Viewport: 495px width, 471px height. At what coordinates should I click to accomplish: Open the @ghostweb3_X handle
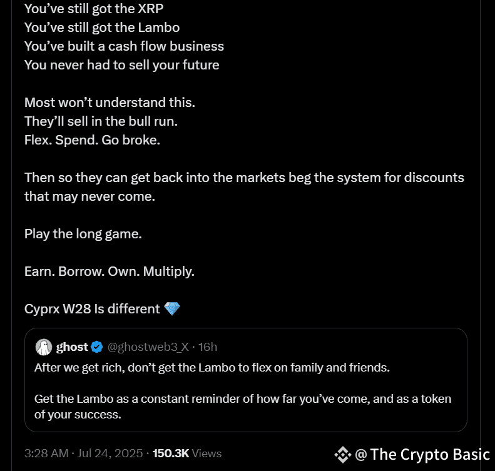click(148, 347)
